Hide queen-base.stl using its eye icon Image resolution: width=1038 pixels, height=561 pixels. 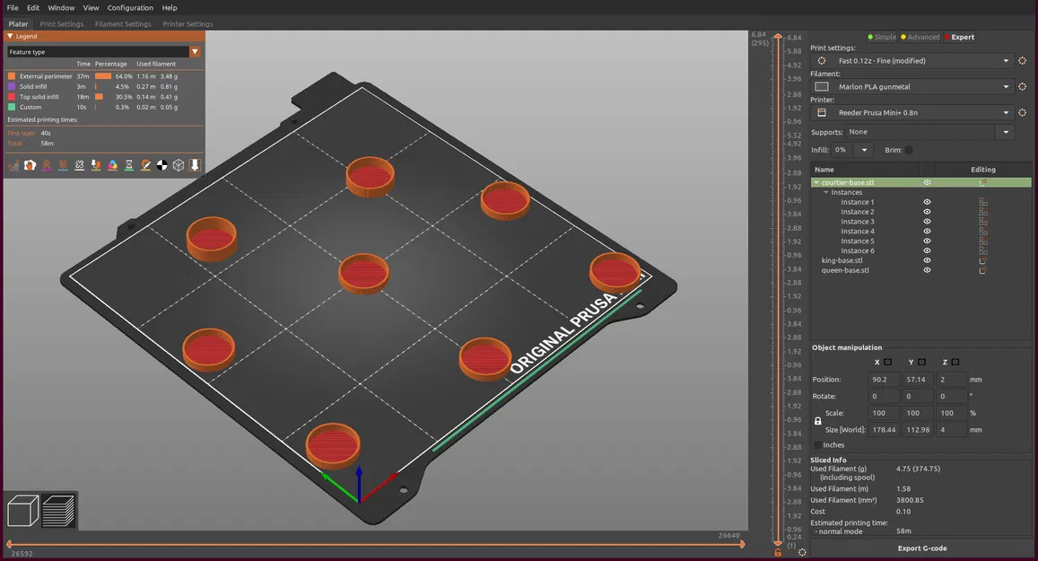(x=927, y=270)
